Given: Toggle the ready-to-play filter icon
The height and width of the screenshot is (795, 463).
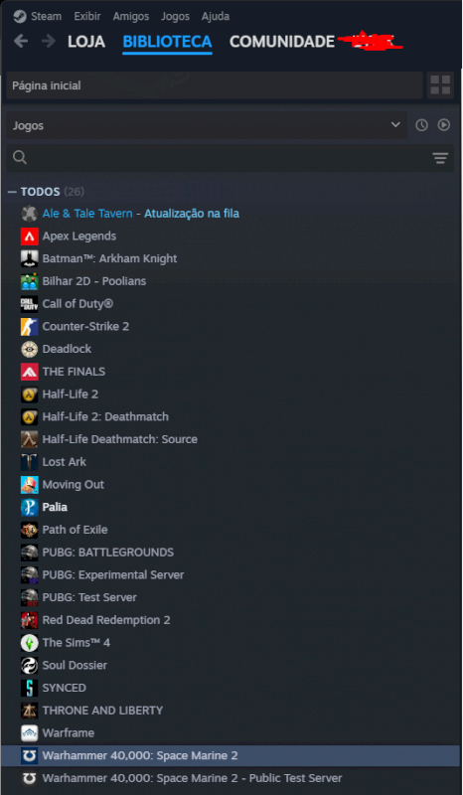Looking at the screenshot, I should [444, 125].
